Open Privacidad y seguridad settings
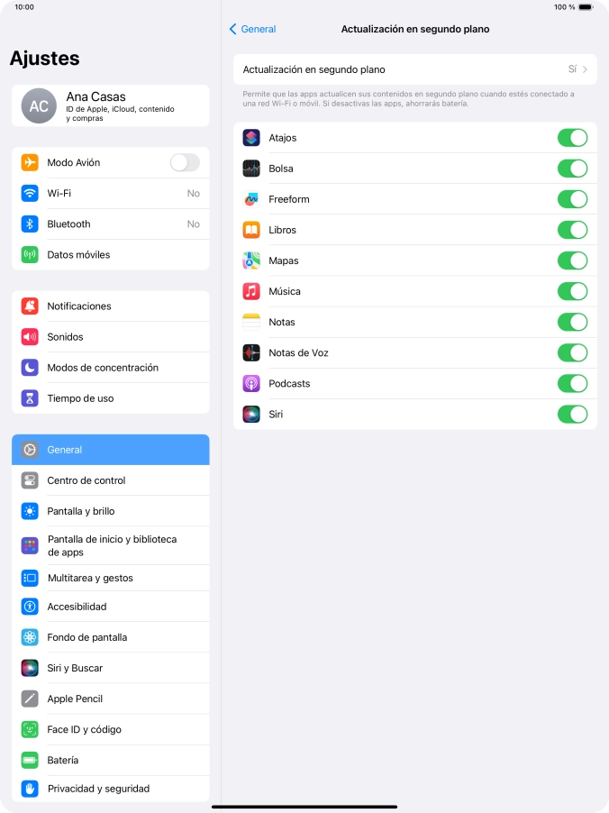 coord(111,789)
